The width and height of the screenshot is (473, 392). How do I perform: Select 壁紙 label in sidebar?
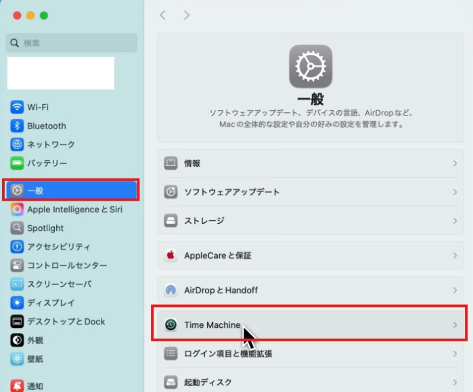35,359
